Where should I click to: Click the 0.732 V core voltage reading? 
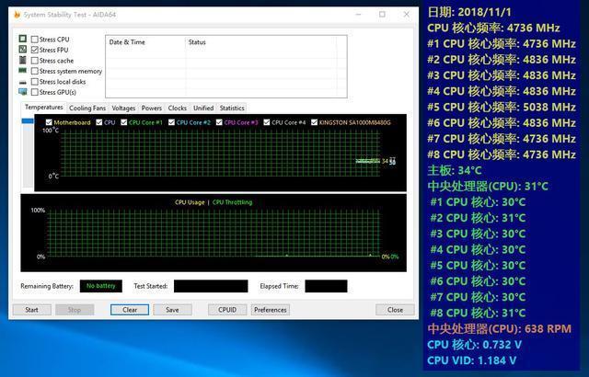[x=475, y=345]
